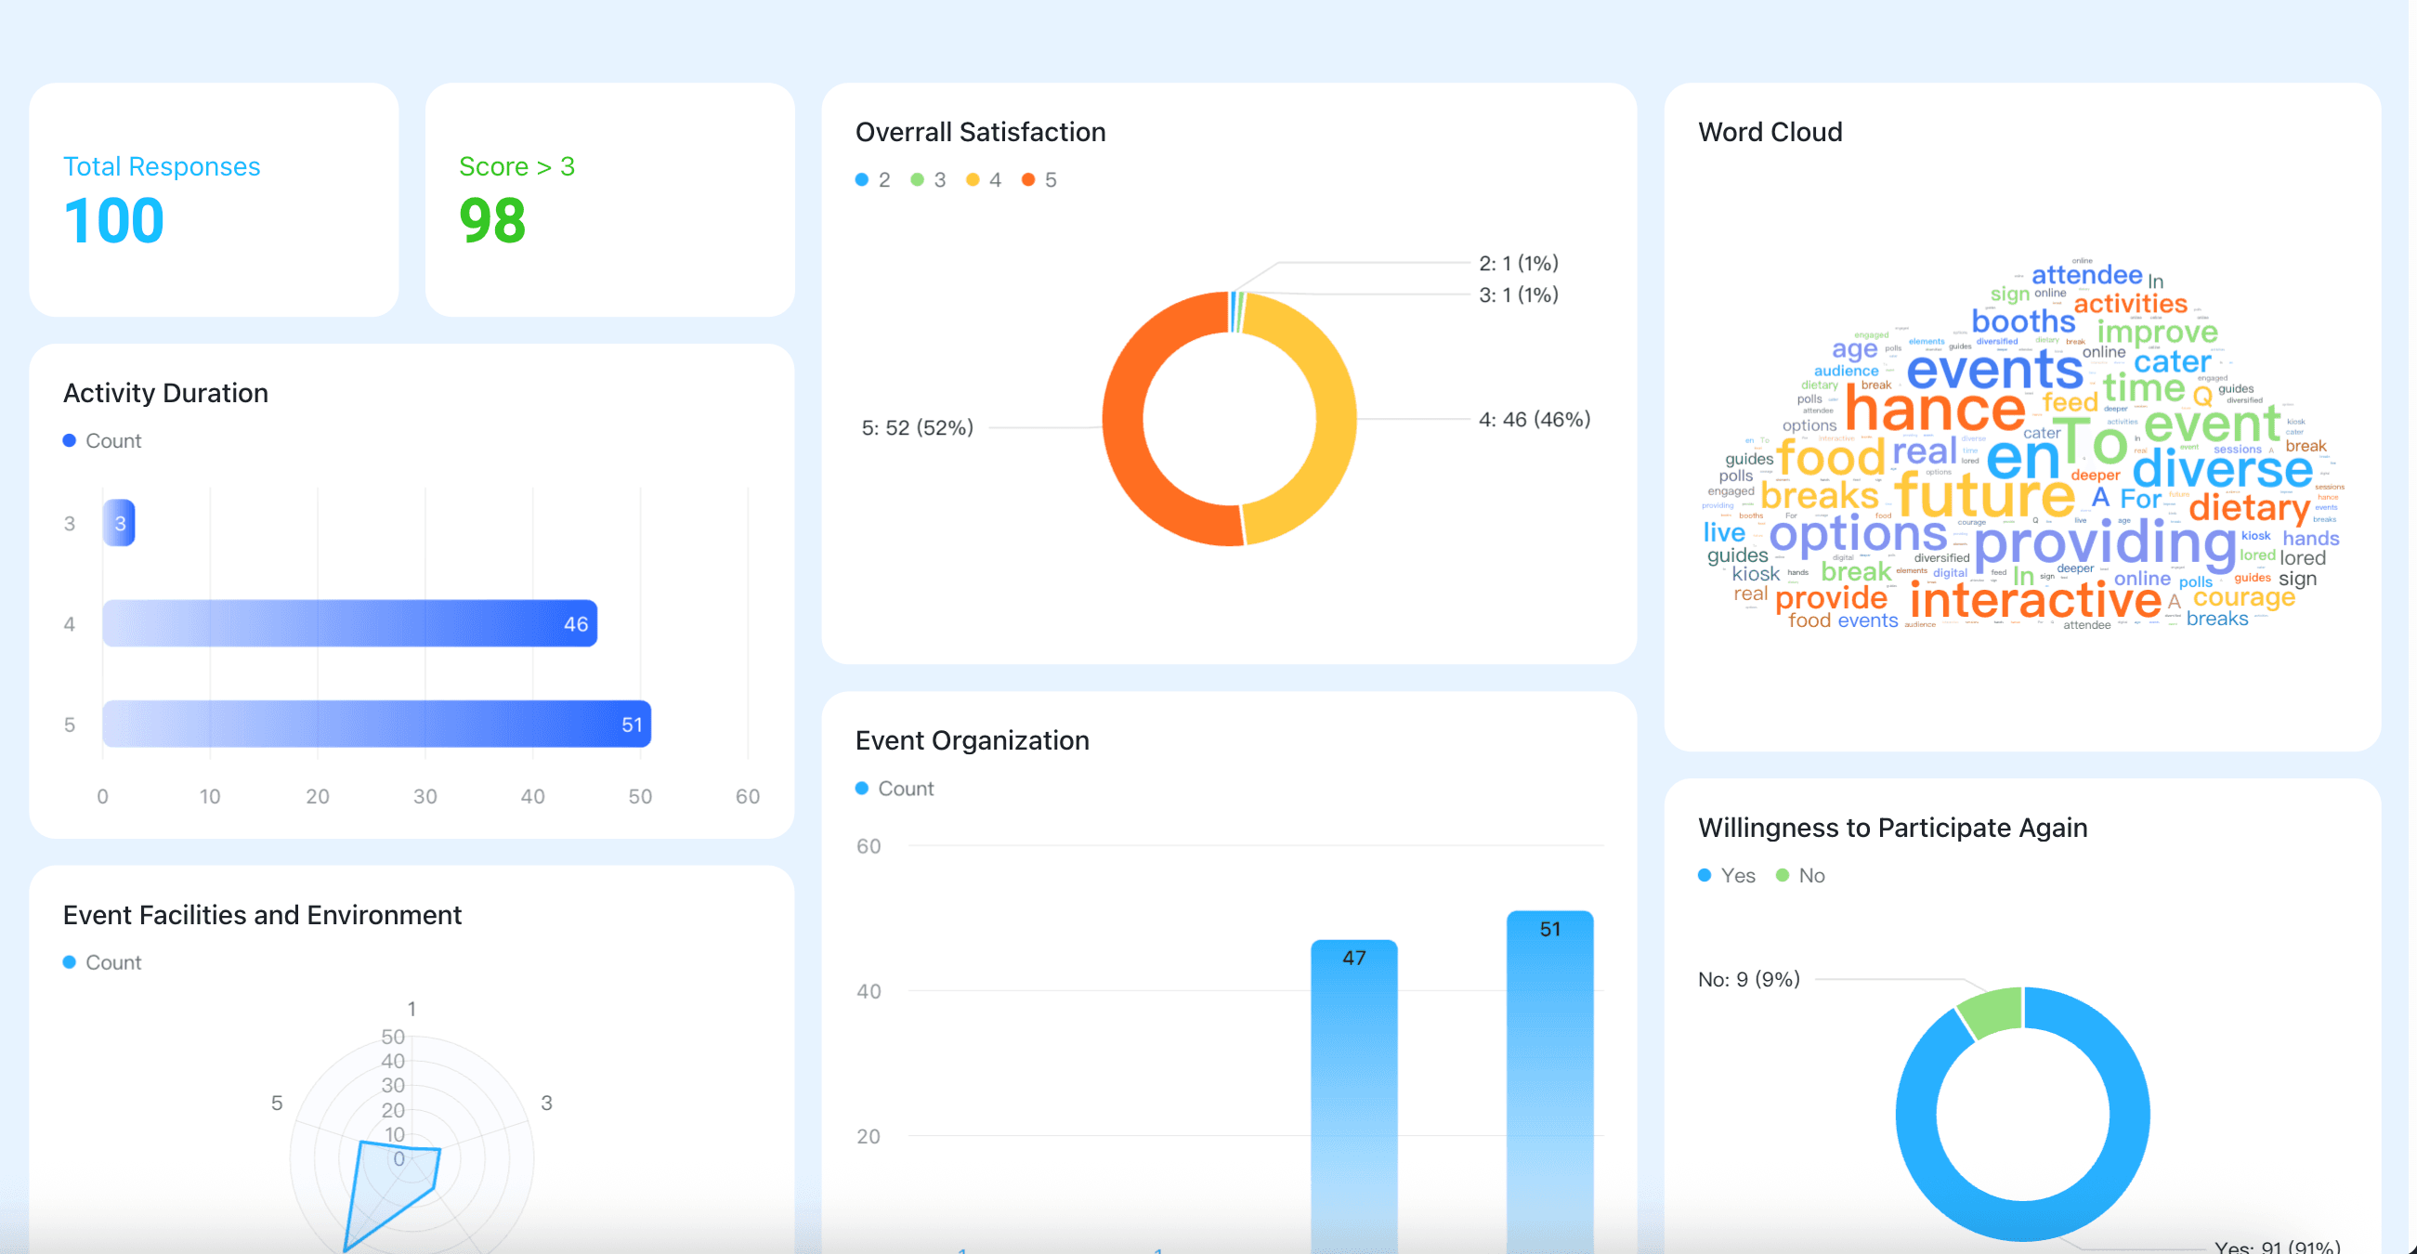The image size is (2417, 1254).
Task: Click the word 'interactive' in word cloud
Action: tap(2034, 600)
